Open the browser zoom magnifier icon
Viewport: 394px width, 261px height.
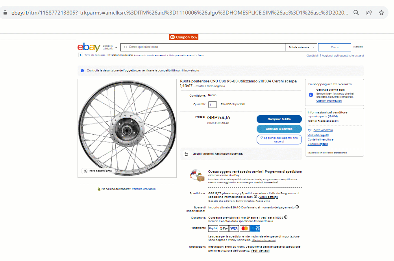(x=356, y=13)
